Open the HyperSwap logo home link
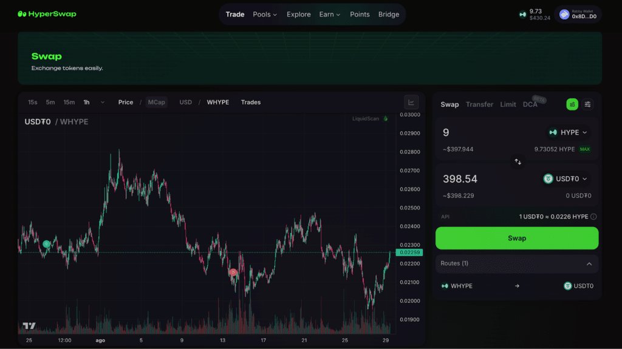This screenshot has height=349, width=622. 47,14
